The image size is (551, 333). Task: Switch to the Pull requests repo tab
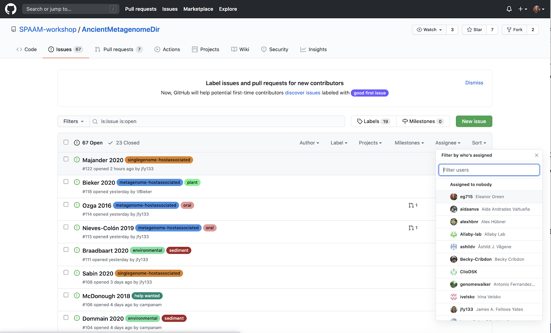pyautogui.click(x=118, y=50)
